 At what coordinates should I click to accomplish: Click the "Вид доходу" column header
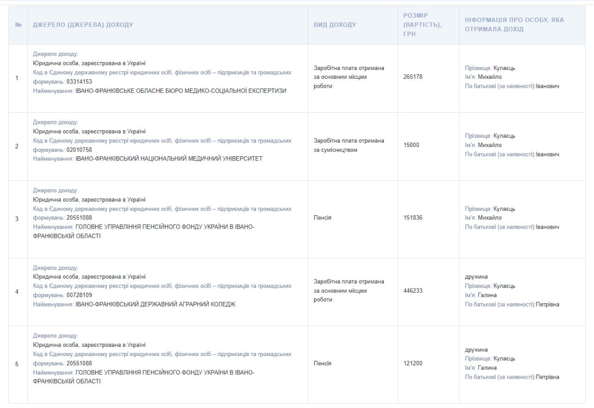335,25
